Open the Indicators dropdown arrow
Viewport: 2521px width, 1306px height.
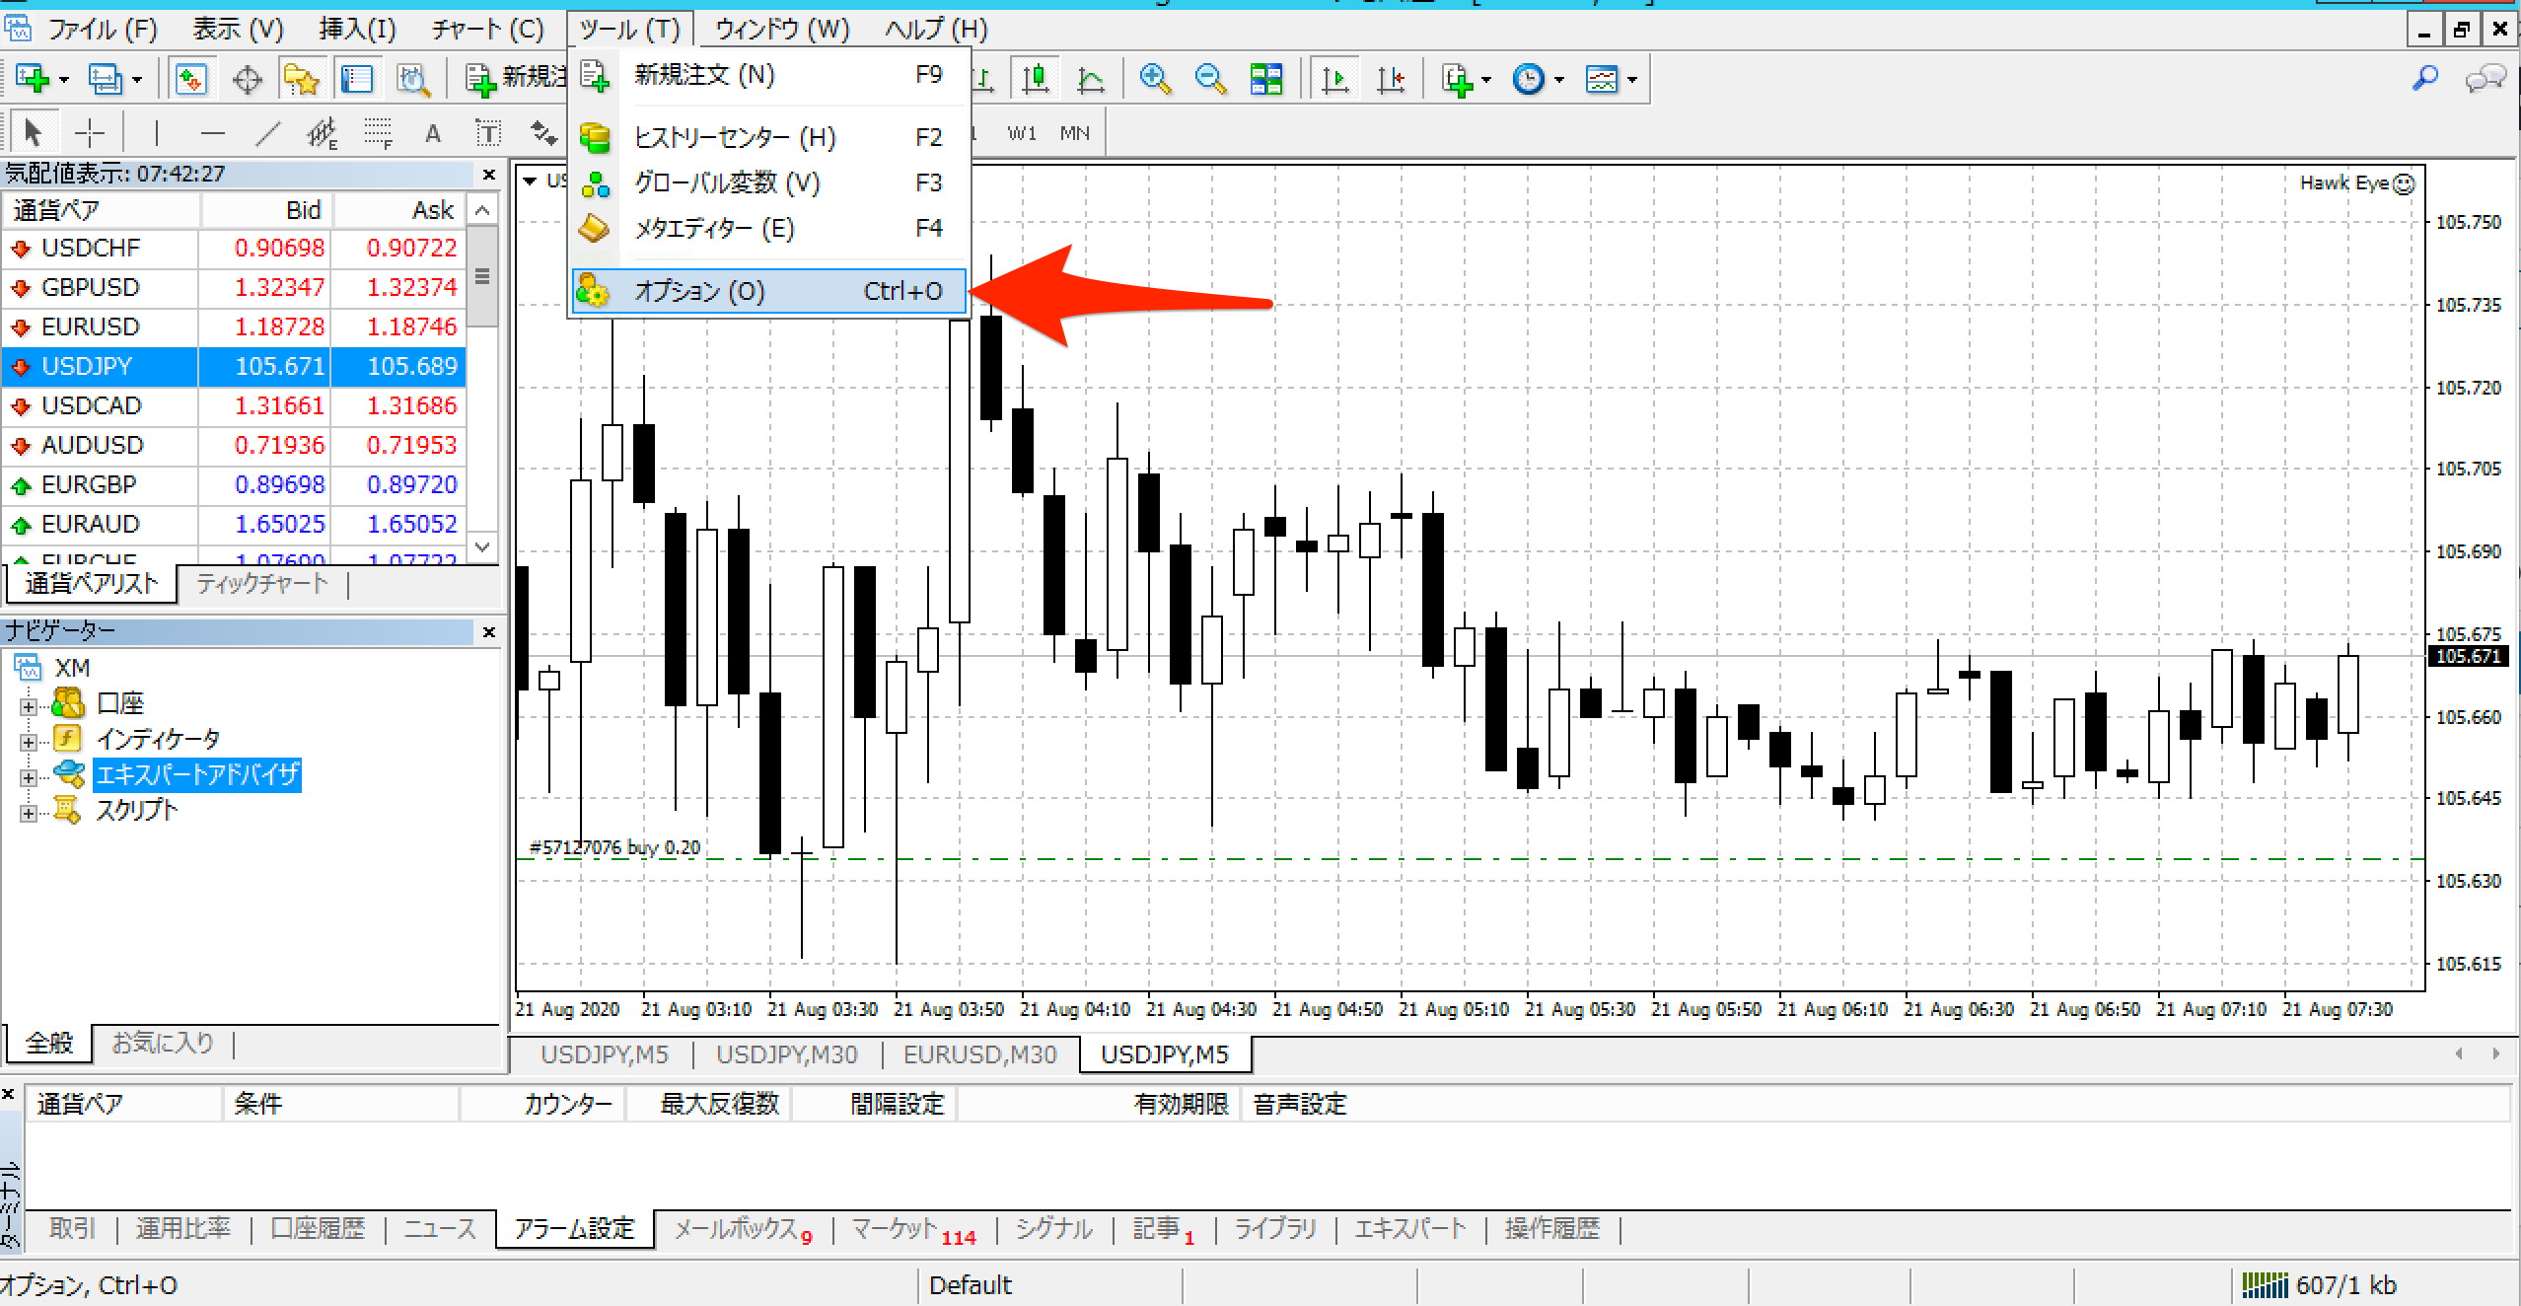(x=1486, y=80)
